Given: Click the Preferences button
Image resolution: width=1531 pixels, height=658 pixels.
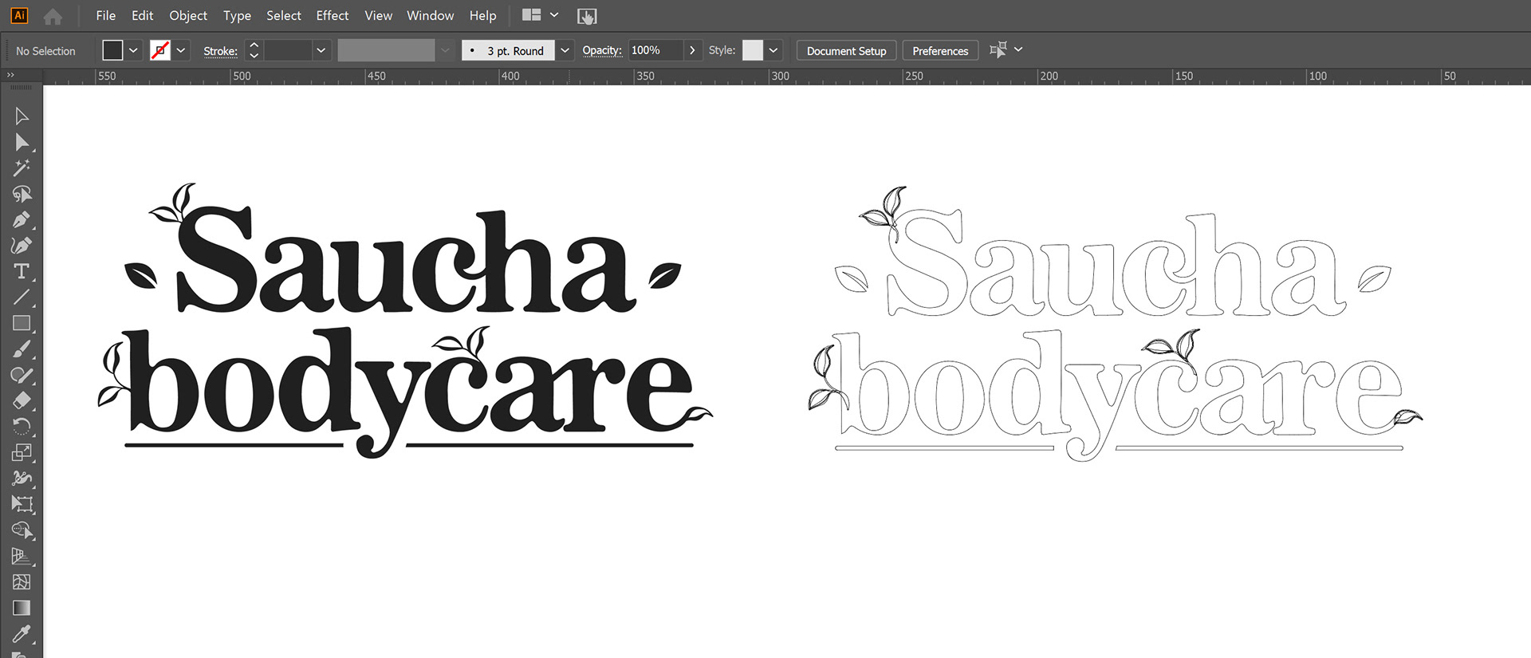Looking at the screenshot, I should 940,50.
